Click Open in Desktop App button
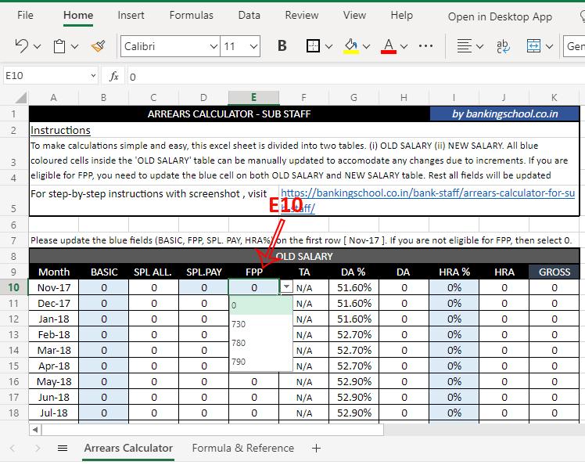 [500, 16]
